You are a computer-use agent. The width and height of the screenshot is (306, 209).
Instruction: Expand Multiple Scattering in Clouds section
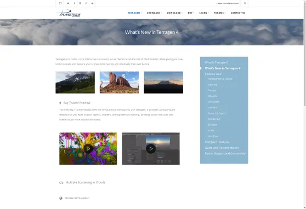click(x=86, y=183)
